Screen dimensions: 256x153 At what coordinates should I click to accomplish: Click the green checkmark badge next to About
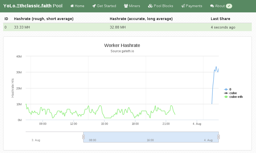229,6
